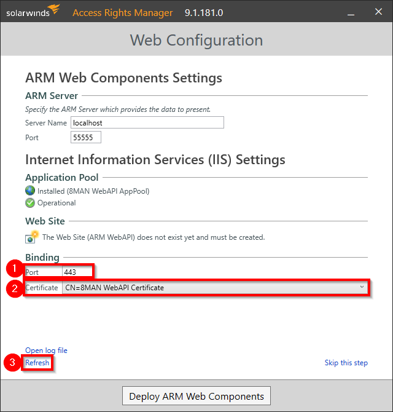The image size is (393, 412).
Task: Open the Certificate dropdown arrow
Action: tap(362, 287)
